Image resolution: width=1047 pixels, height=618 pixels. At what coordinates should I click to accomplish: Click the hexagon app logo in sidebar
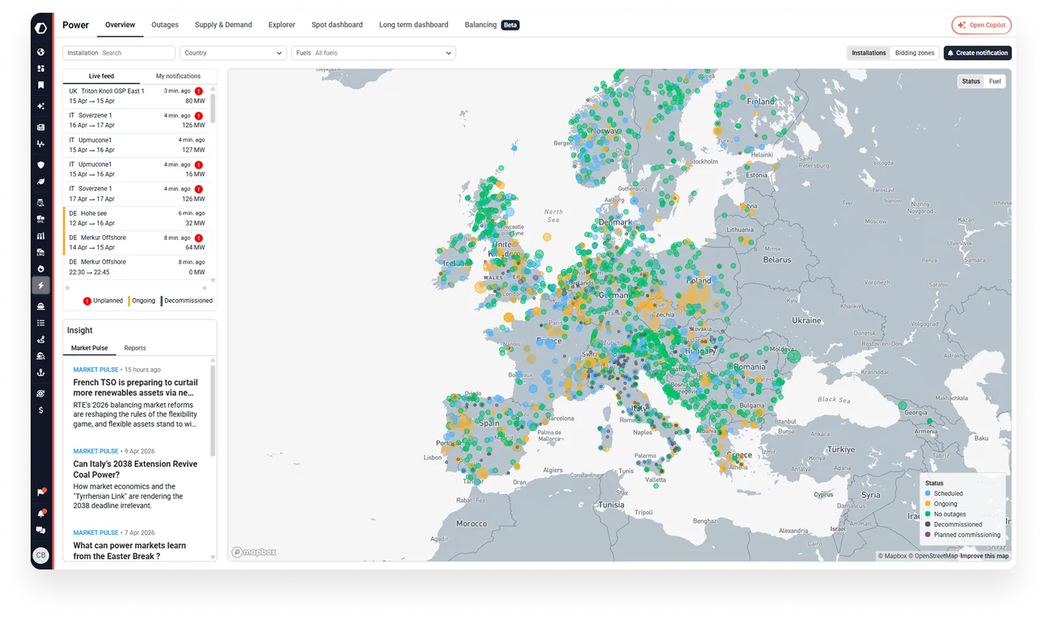(x=41, y=28)
